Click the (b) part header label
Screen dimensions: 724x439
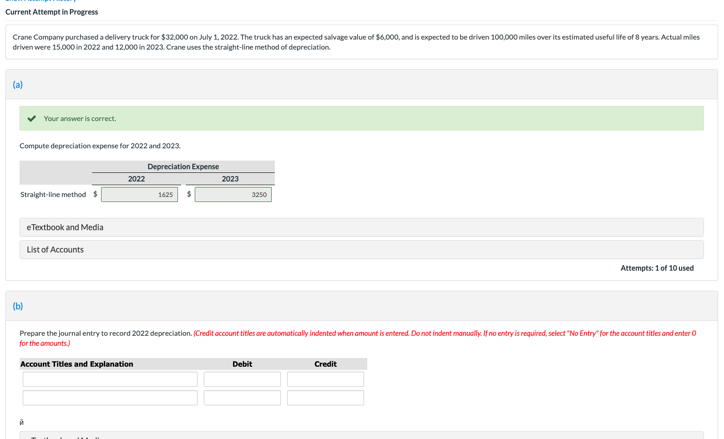18,306
